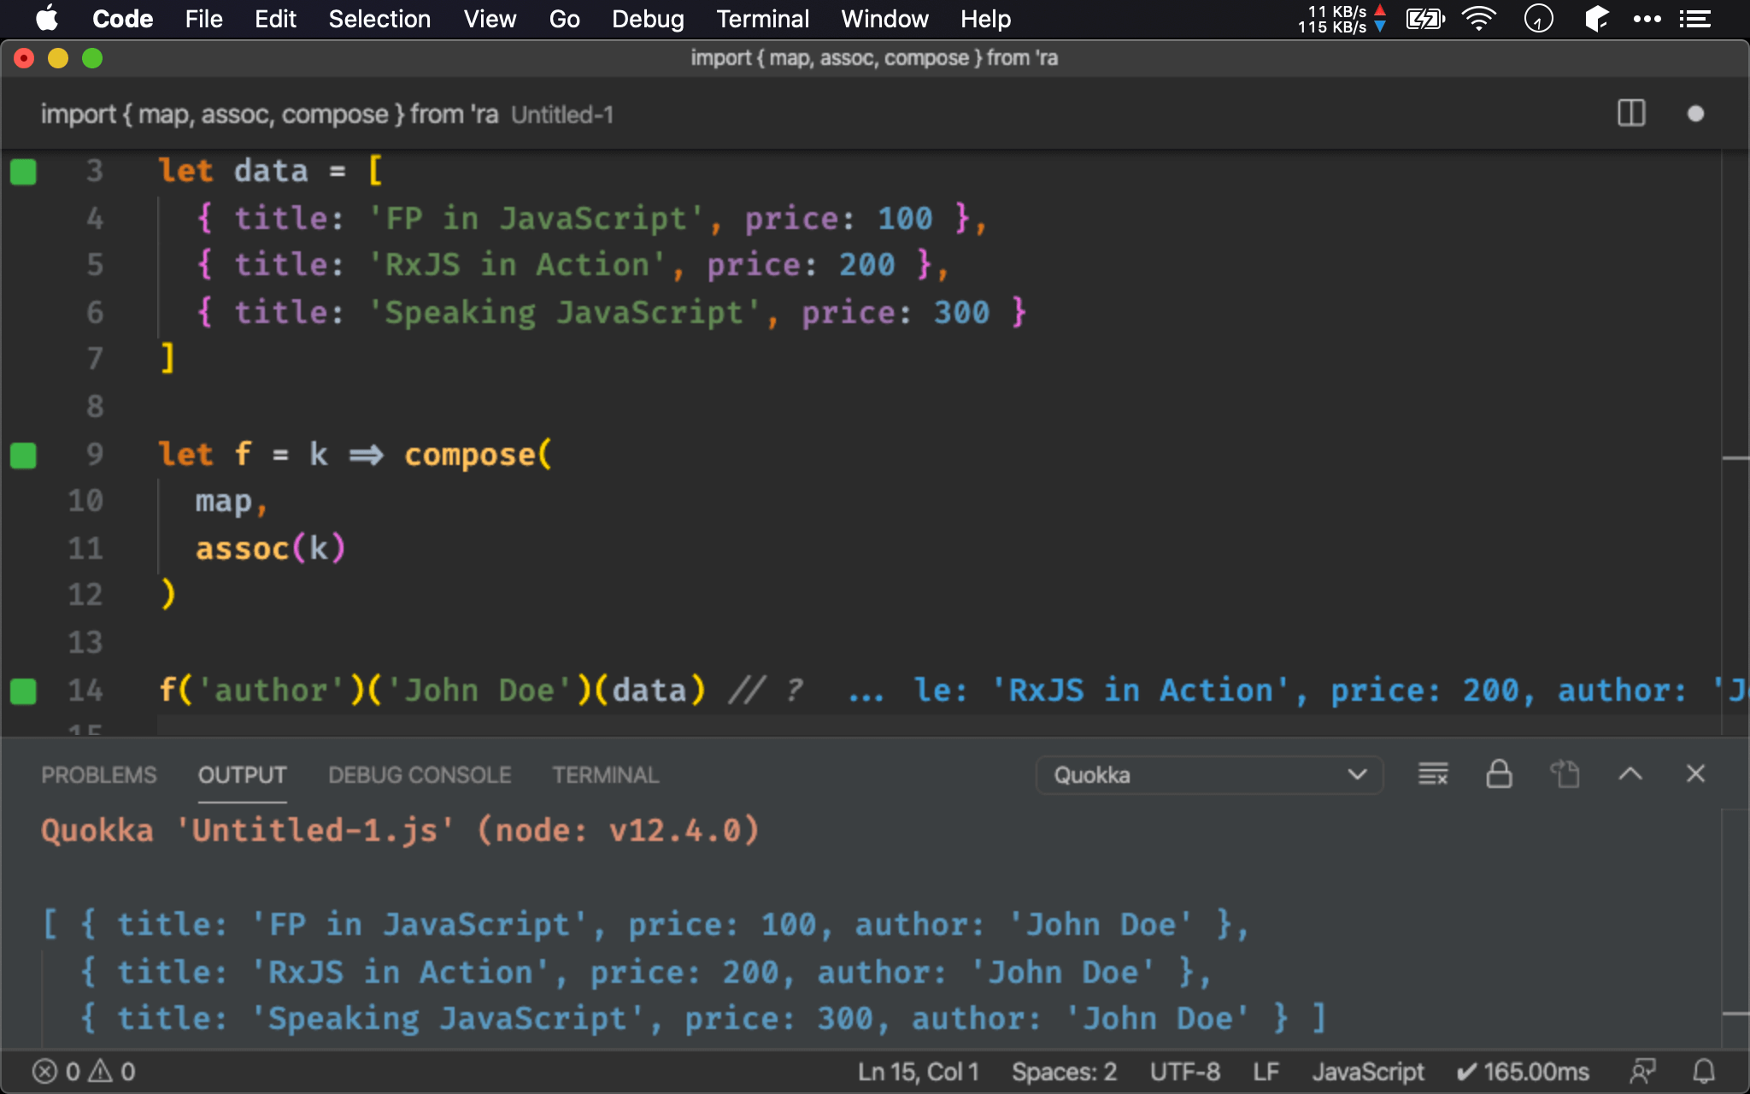Close the bottom panel
This screenshot has height=1094, width=1750.
pos(1696,774)
